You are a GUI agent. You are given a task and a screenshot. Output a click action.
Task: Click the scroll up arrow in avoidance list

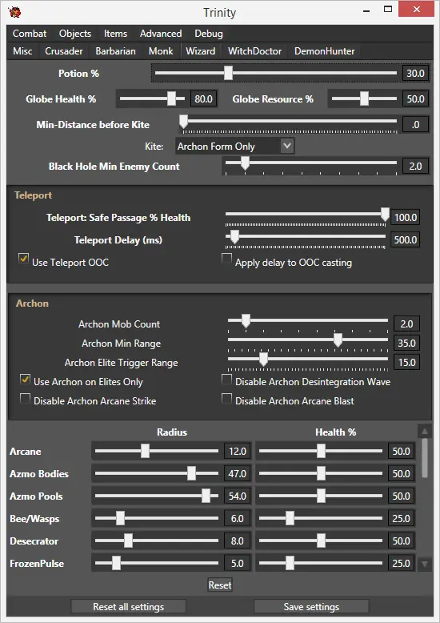[425, 431]
